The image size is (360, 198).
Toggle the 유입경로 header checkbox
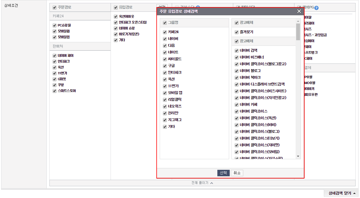point(116,7)
